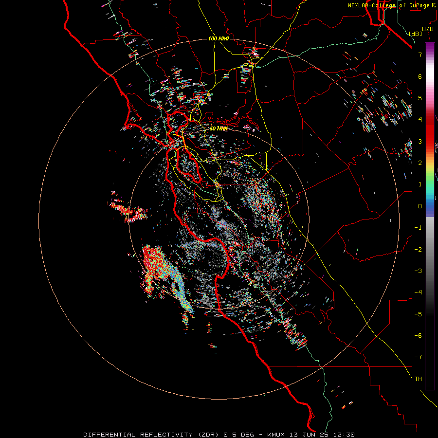Click the 5 dB tick label on the scale
Image resolution: width=438 pixels, height=438 pixels.
pos(420,98)
